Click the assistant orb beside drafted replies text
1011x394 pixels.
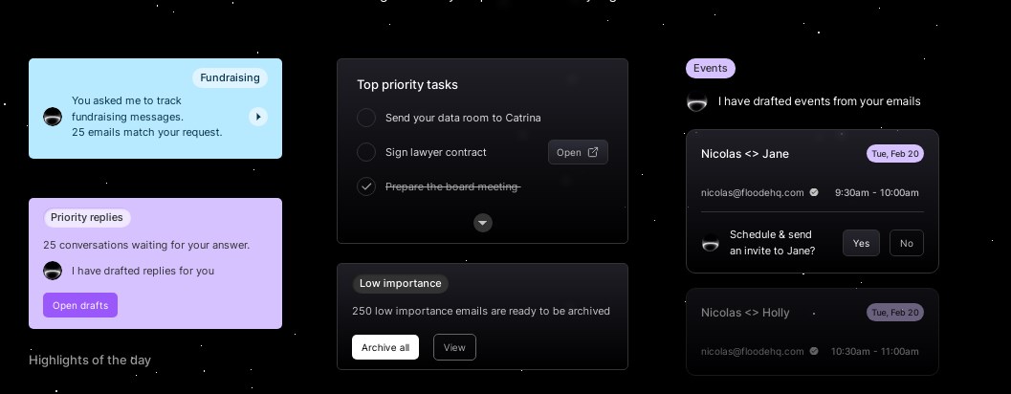[x=53, y=271]
